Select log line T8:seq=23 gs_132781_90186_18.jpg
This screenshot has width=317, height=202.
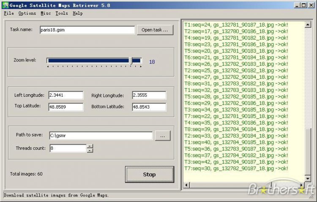[236, 45]
